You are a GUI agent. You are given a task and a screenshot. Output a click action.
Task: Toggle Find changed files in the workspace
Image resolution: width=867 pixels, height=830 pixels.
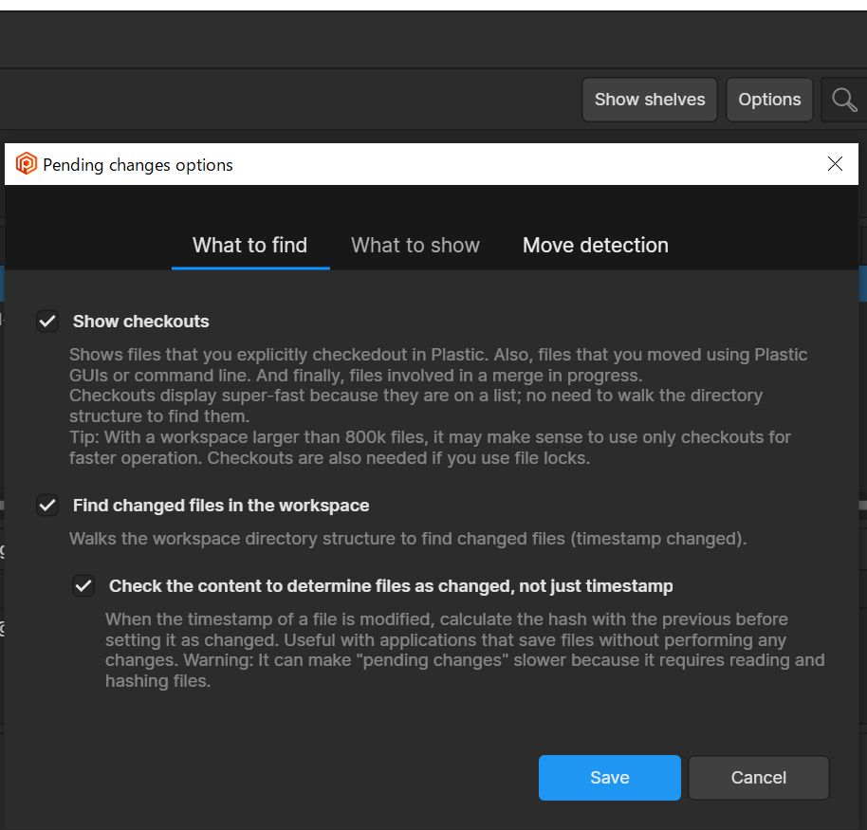pos(47,506)
